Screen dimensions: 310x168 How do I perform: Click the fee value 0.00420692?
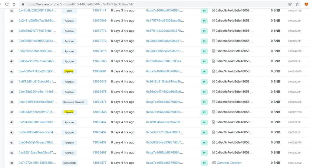[x=295, y=163]
